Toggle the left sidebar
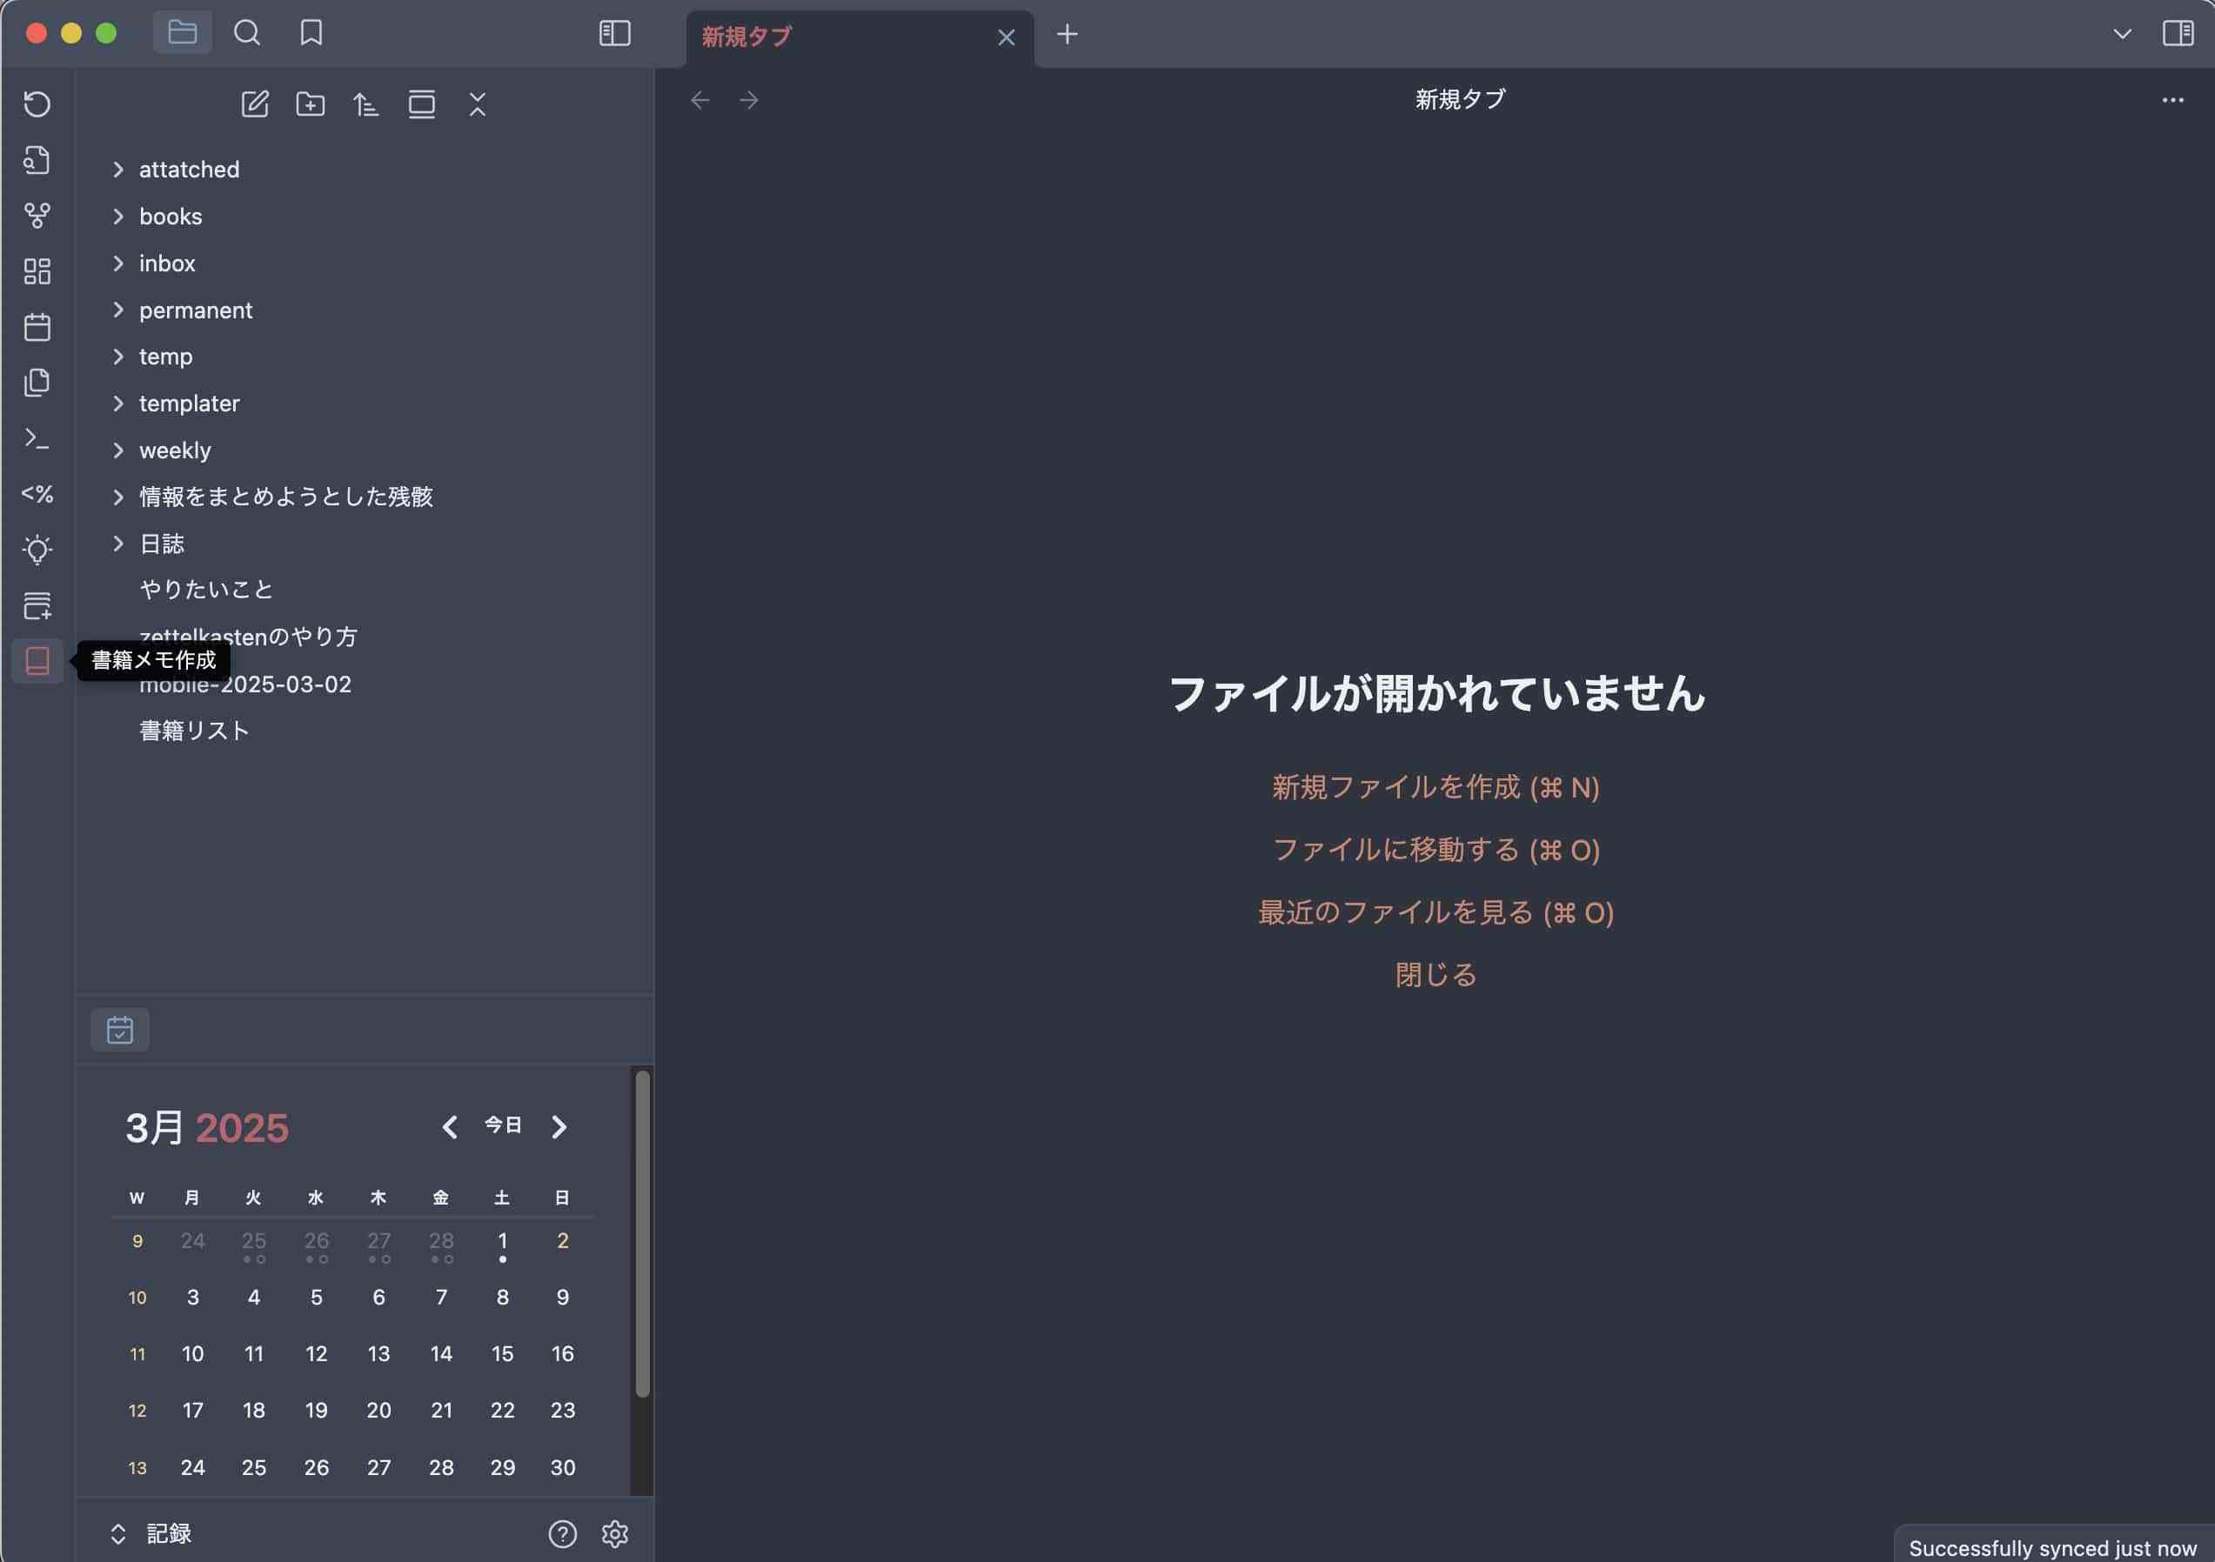This screenshot has width=2215, height=1562. pos(614,33)
